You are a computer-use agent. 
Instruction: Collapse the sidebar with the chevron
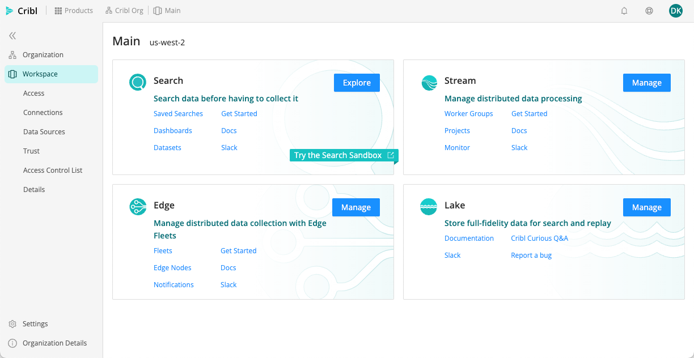(x=12, y=35)
